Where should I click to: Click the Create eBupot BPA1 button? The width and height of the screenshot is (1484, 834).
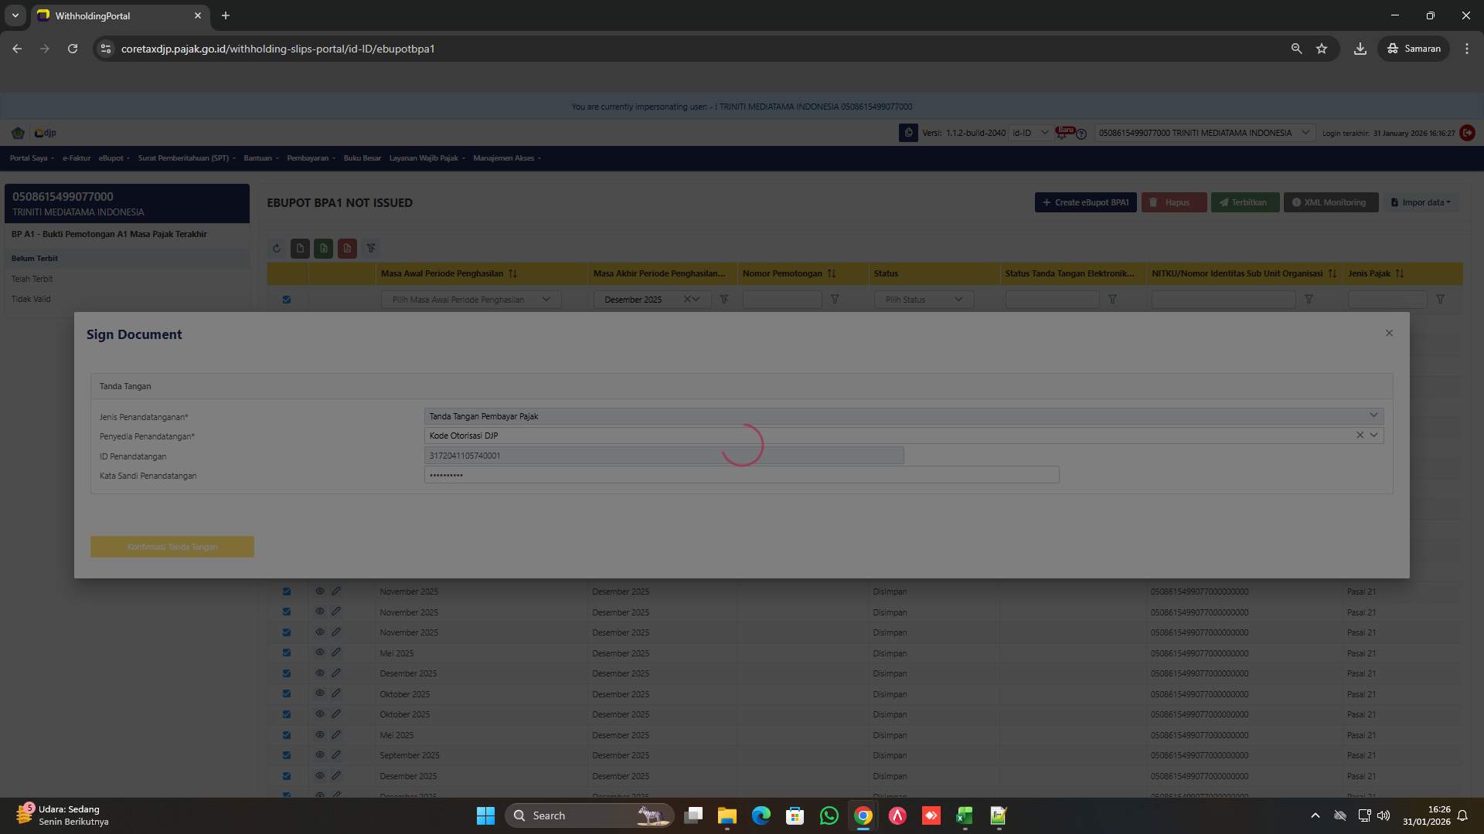tap(1085, 202)
